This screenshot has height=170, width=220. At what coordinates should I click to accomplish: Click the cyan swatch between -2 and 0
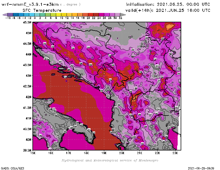(x=32, y=15)
